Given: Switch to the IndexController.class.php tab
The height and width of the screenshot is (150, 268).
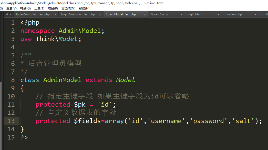Looking at the screenshot, I should (33, 15).
